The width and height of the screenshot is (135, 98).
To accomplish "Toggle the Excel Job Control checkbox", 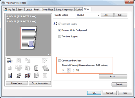I will pyautogui.click(x=60, y=24).
